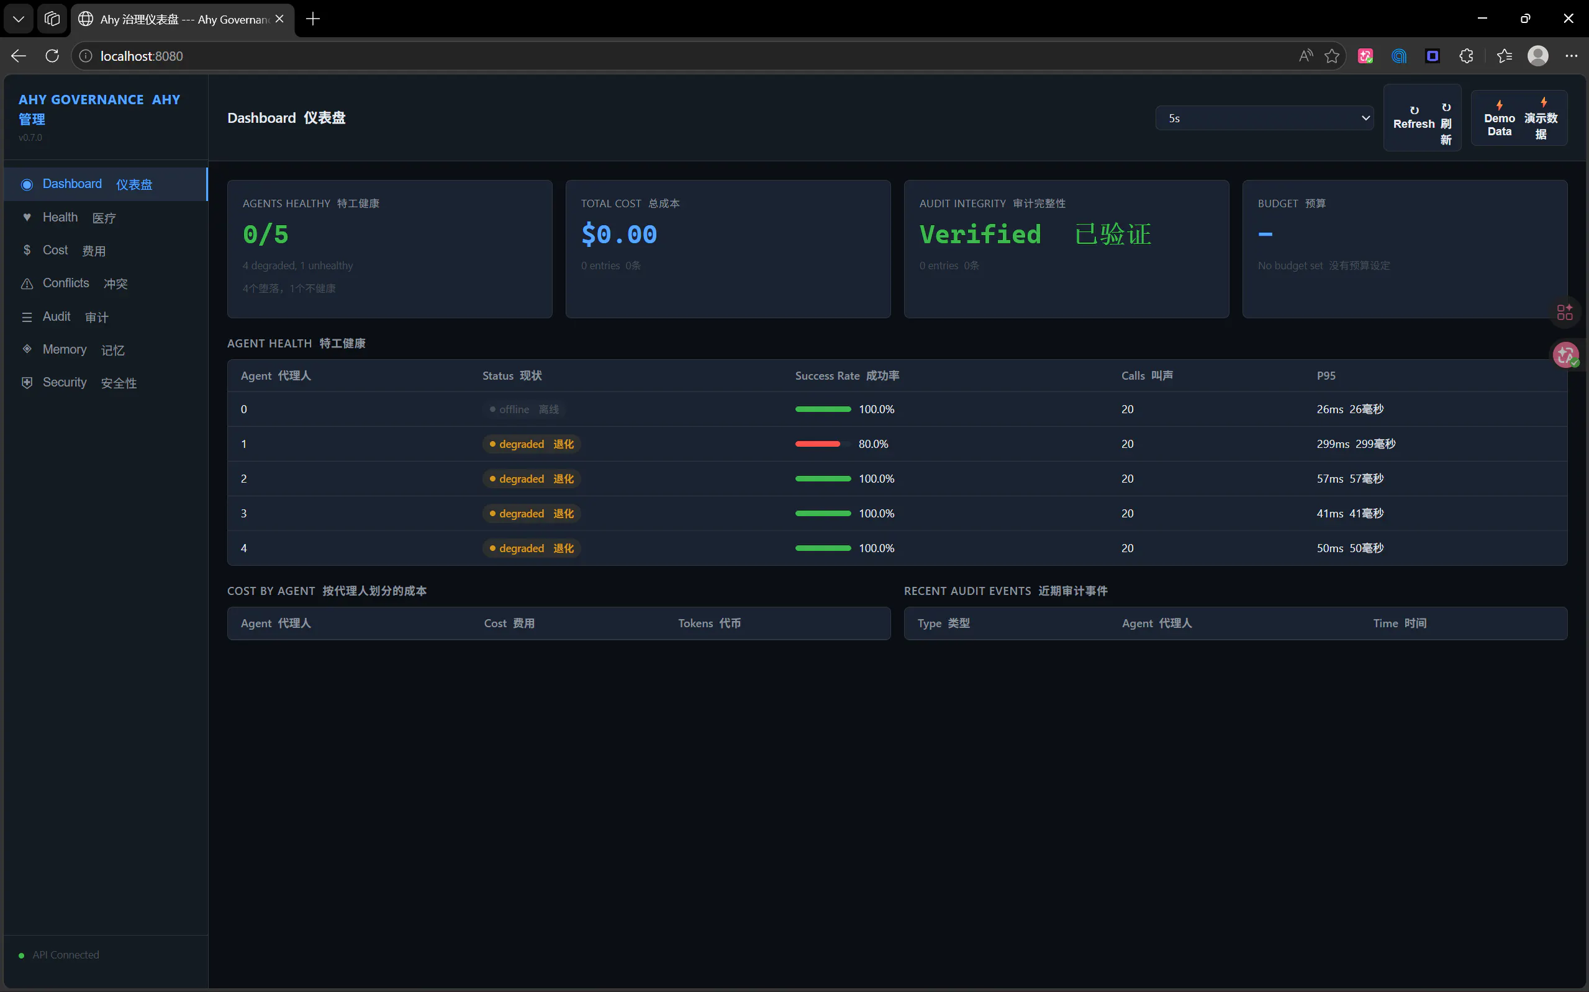The image size is (1589, 992).
Task: Click the API Connected status indicator
Action: pos(59,955)
